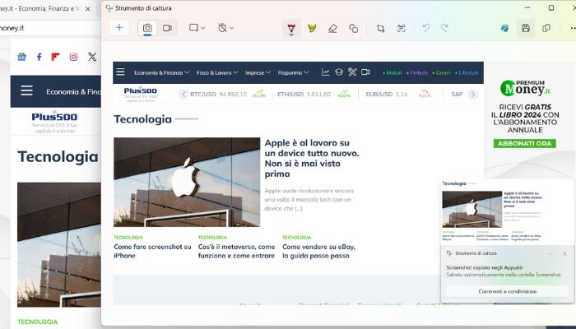576x329 pixels.
Task: Open the capture delay timer dropdown
Action: coord(225,28)
